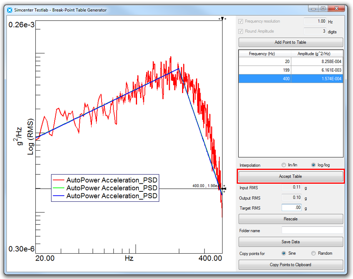Choose Random for copy points
353x279 pixels.
click(313, 254)
